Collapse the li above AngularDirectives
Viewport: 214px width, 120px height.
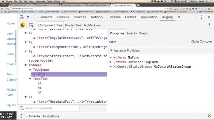coord(25,33)
